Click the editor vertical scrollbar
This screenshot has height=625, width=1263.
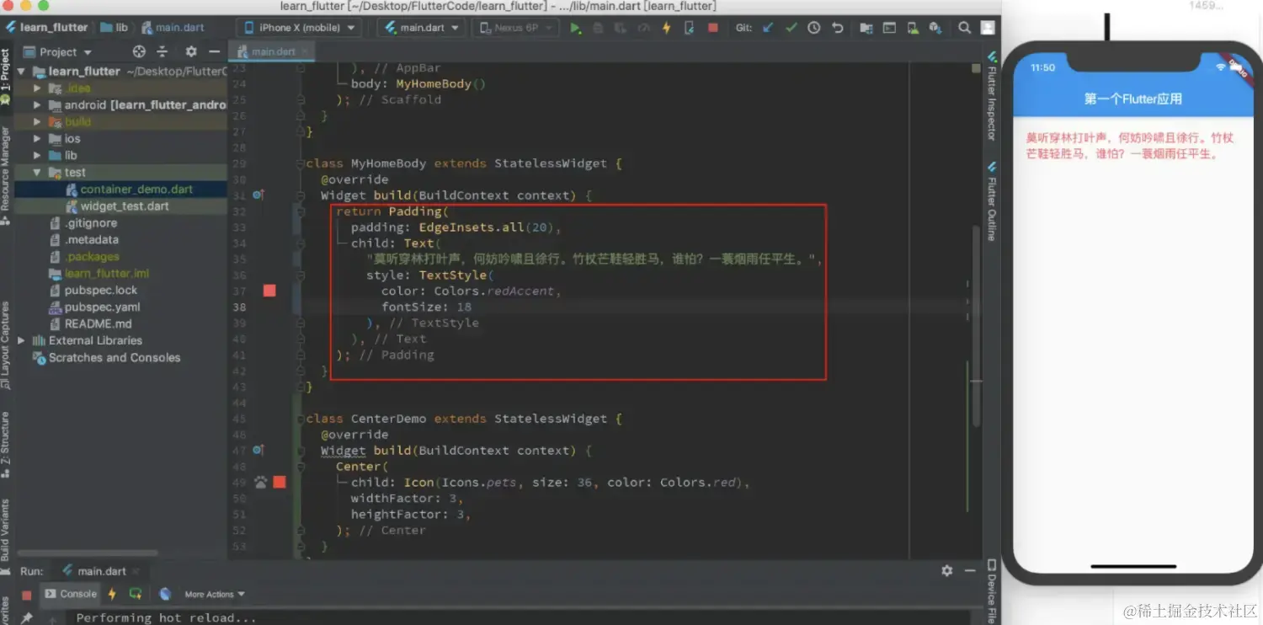[977, 324]
